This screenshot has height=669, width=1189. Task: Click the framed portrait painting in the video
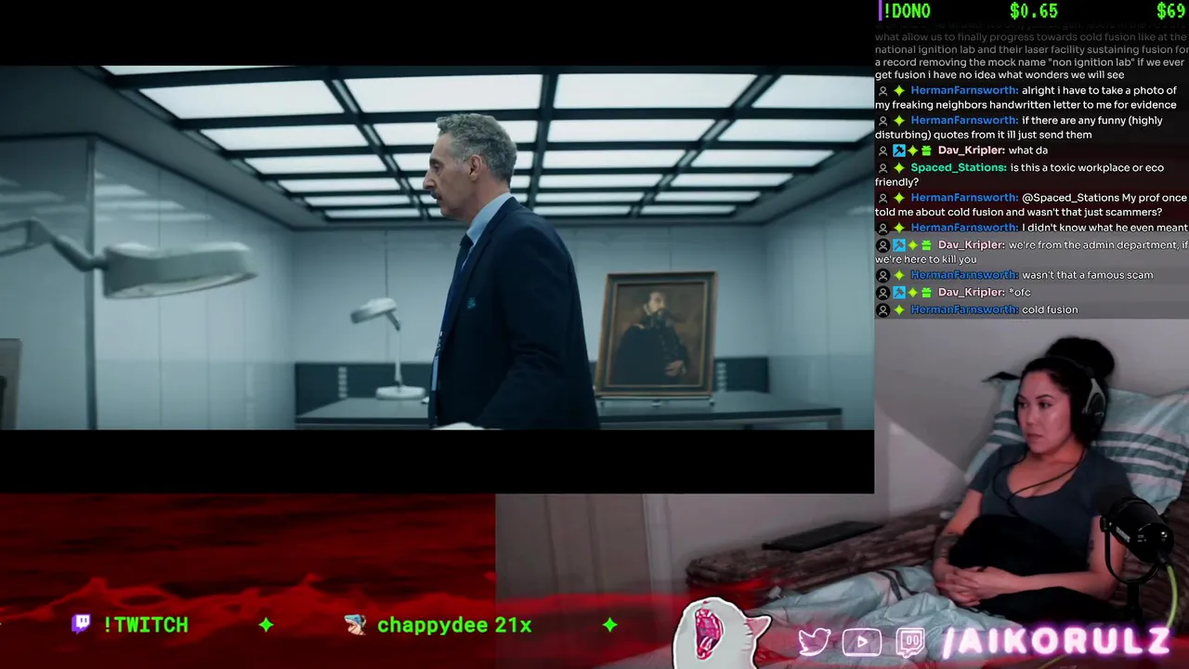click(x=658, y=333)
